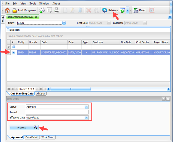Image resolution: width=173 pixels, height=142 pixels.
Task: Go to last record navigator button
Action: click(45, 89)
